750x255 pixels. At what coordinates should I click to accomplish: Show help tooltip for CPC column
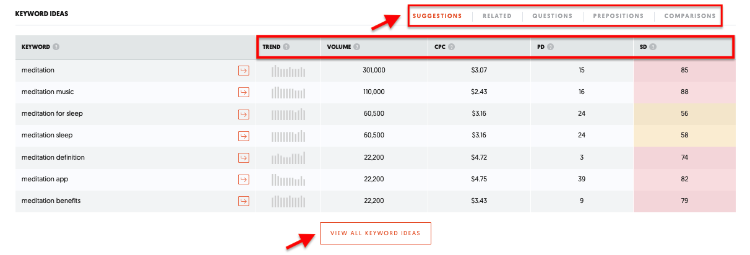pyautogui.click(x=451, y=47)
